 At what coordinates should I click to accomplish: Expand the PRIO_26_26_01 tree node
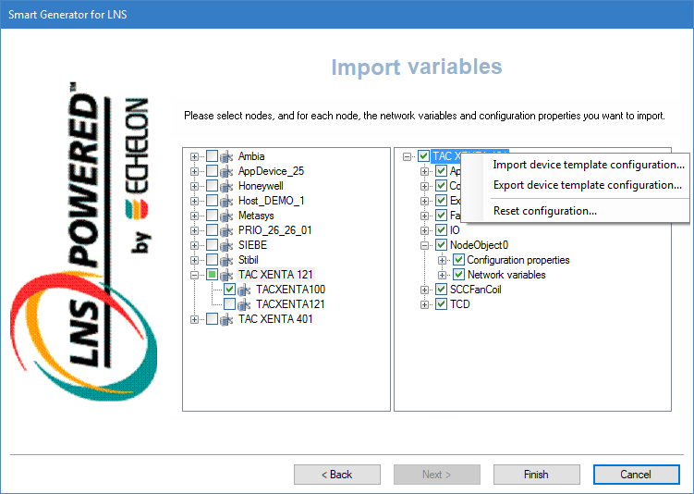[x=194, y=230]
